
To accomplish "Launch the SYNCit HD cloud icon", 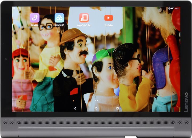I will [59, 18].
